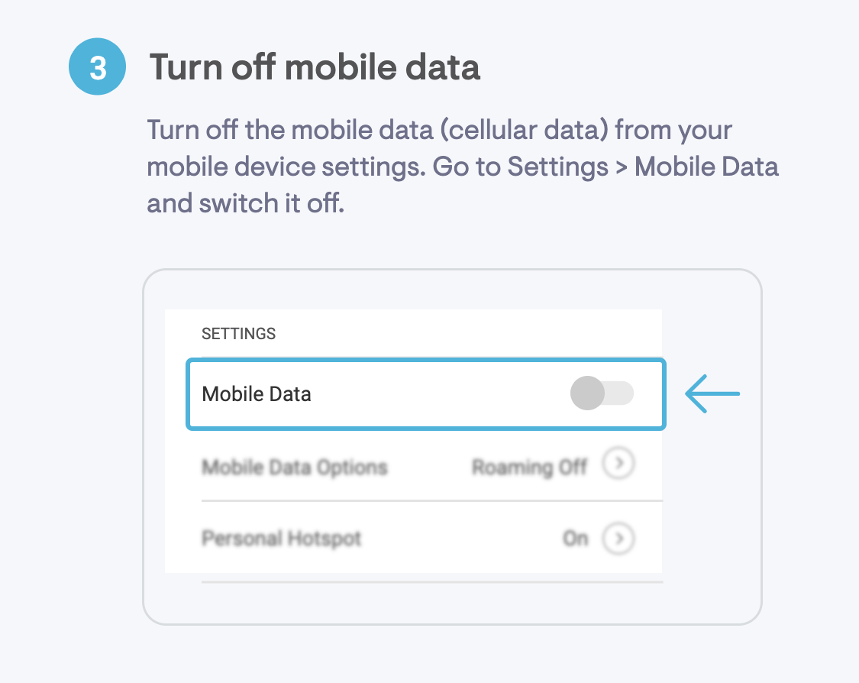Click the "Roaming Off" status text
This screenshot has width=859, height=683.
pyautogui.click(x=529, y=466)
